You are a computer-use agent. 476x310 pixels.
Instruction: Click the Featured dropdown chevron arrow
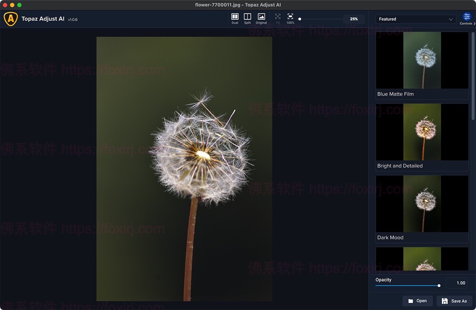pos(451,19)
